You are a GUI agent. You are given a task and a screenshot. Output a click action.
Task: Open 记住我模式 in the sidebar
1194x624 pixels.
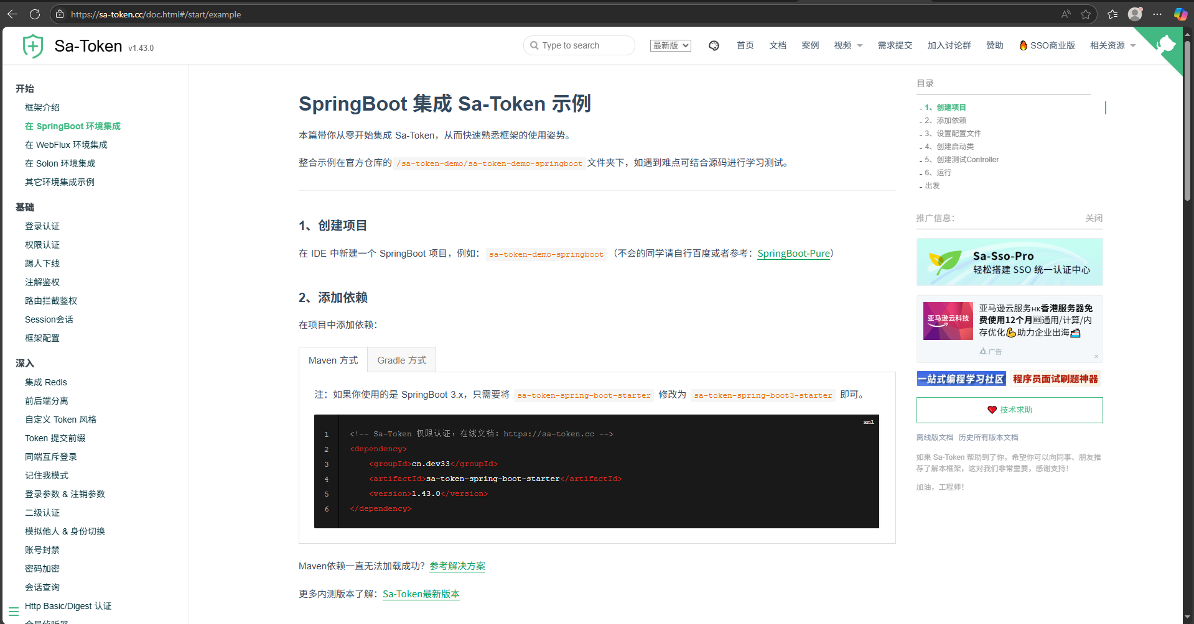pyautogui.click(x=47, y=475)
